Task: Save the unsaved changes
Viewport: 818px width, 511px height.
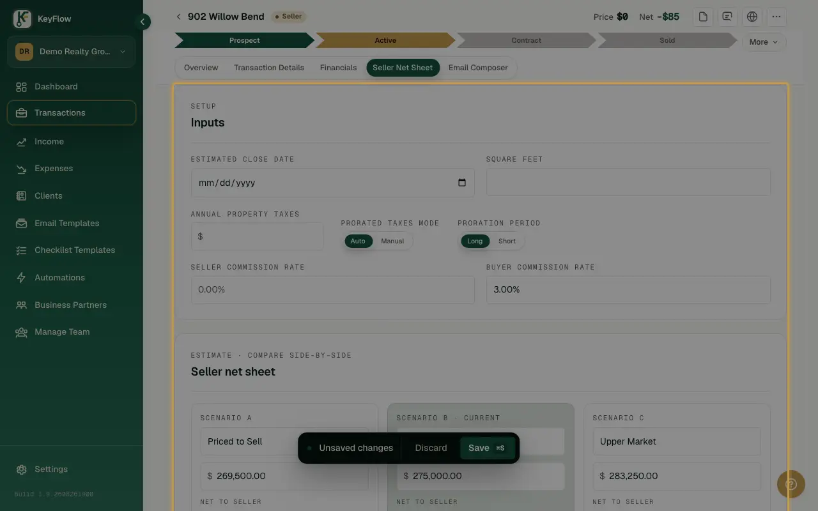Action: click(487, 448)
